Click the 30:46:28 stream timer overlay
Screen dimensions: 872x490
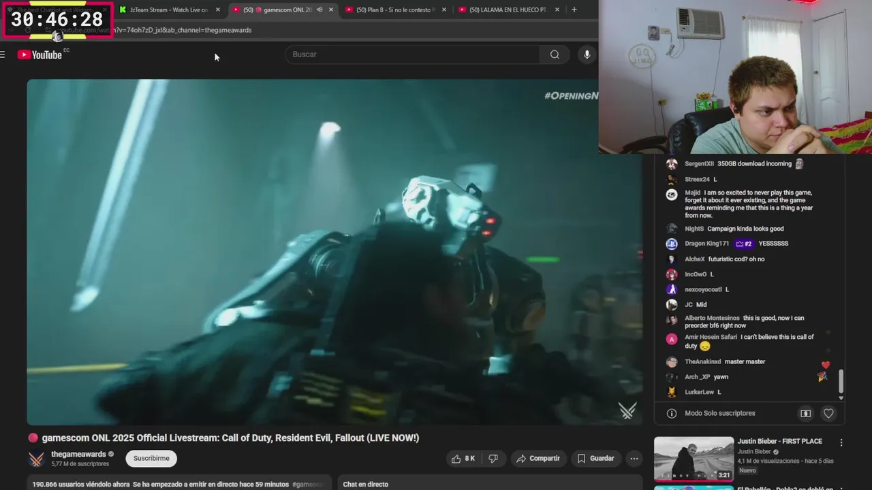coord(57,20)
